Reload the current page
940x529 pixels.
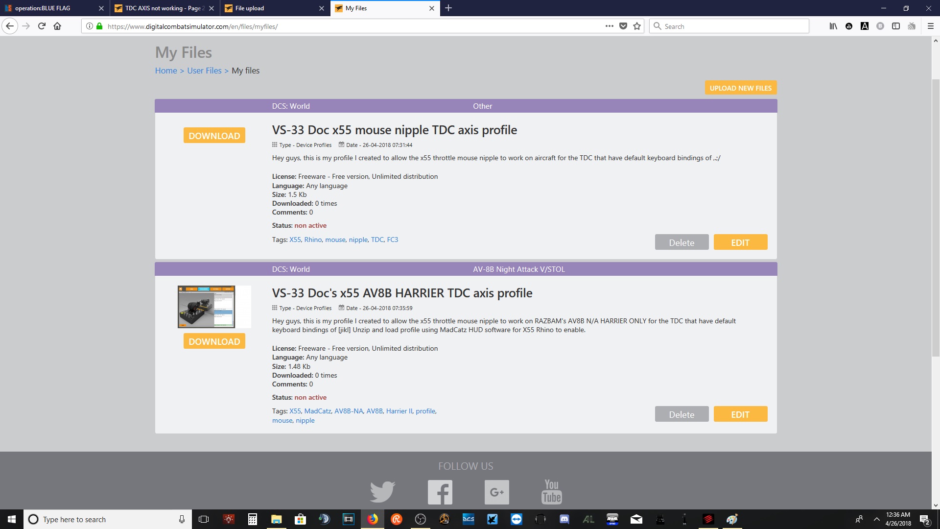[42, 26]
